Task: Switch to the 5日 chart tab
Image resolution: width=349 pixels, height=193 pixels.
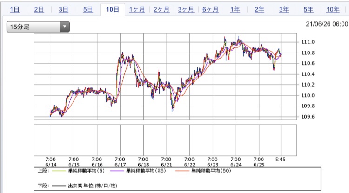Action: click(x=88, y=10)
